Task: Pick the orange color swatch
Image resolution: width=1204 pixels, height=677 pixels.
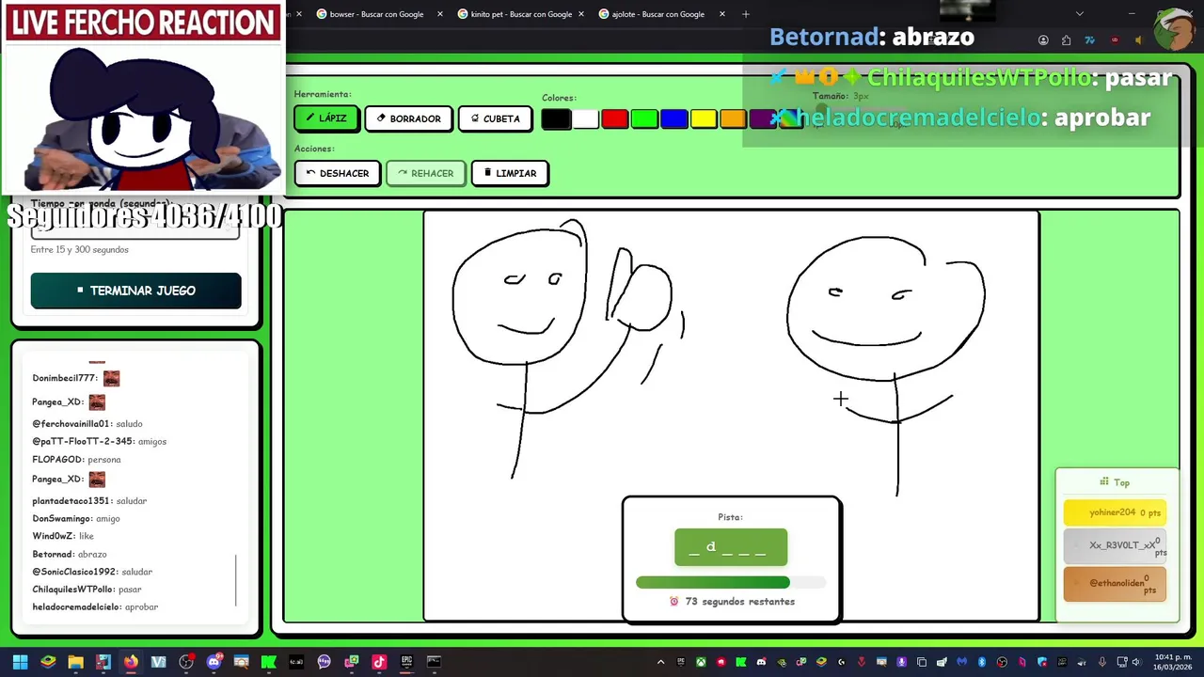Action: pos(733,119)
